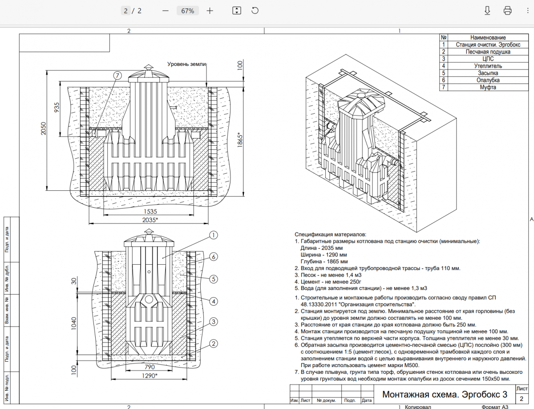Click the zoom in plus icon
This screenshot has width=534, height=409.
click(x=210, y=11)
